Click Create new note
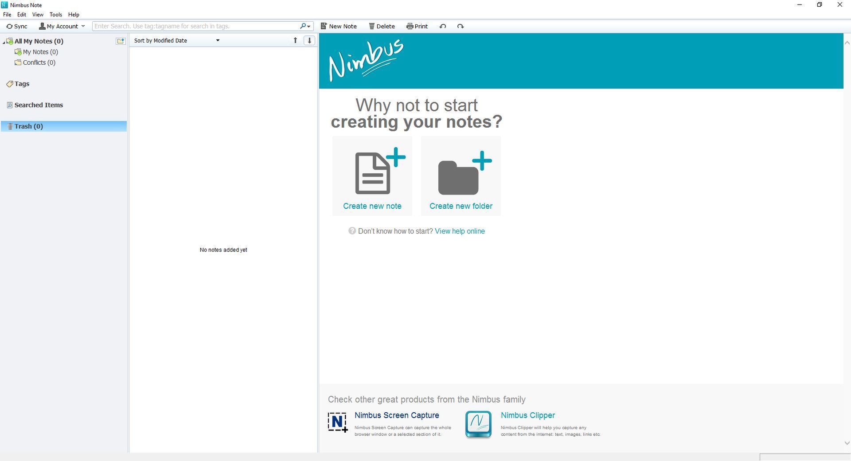 click(372, 176)
